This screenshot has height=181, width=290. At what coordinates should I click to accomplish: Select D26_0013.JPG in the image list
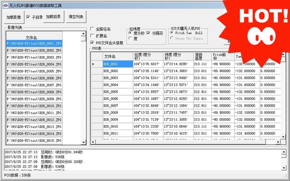coord(34,127)
